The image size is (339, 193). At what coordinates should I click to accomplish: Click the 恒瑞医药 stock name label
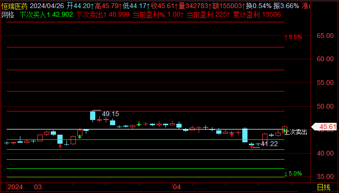pyautogui.click(x=15, y=6)
